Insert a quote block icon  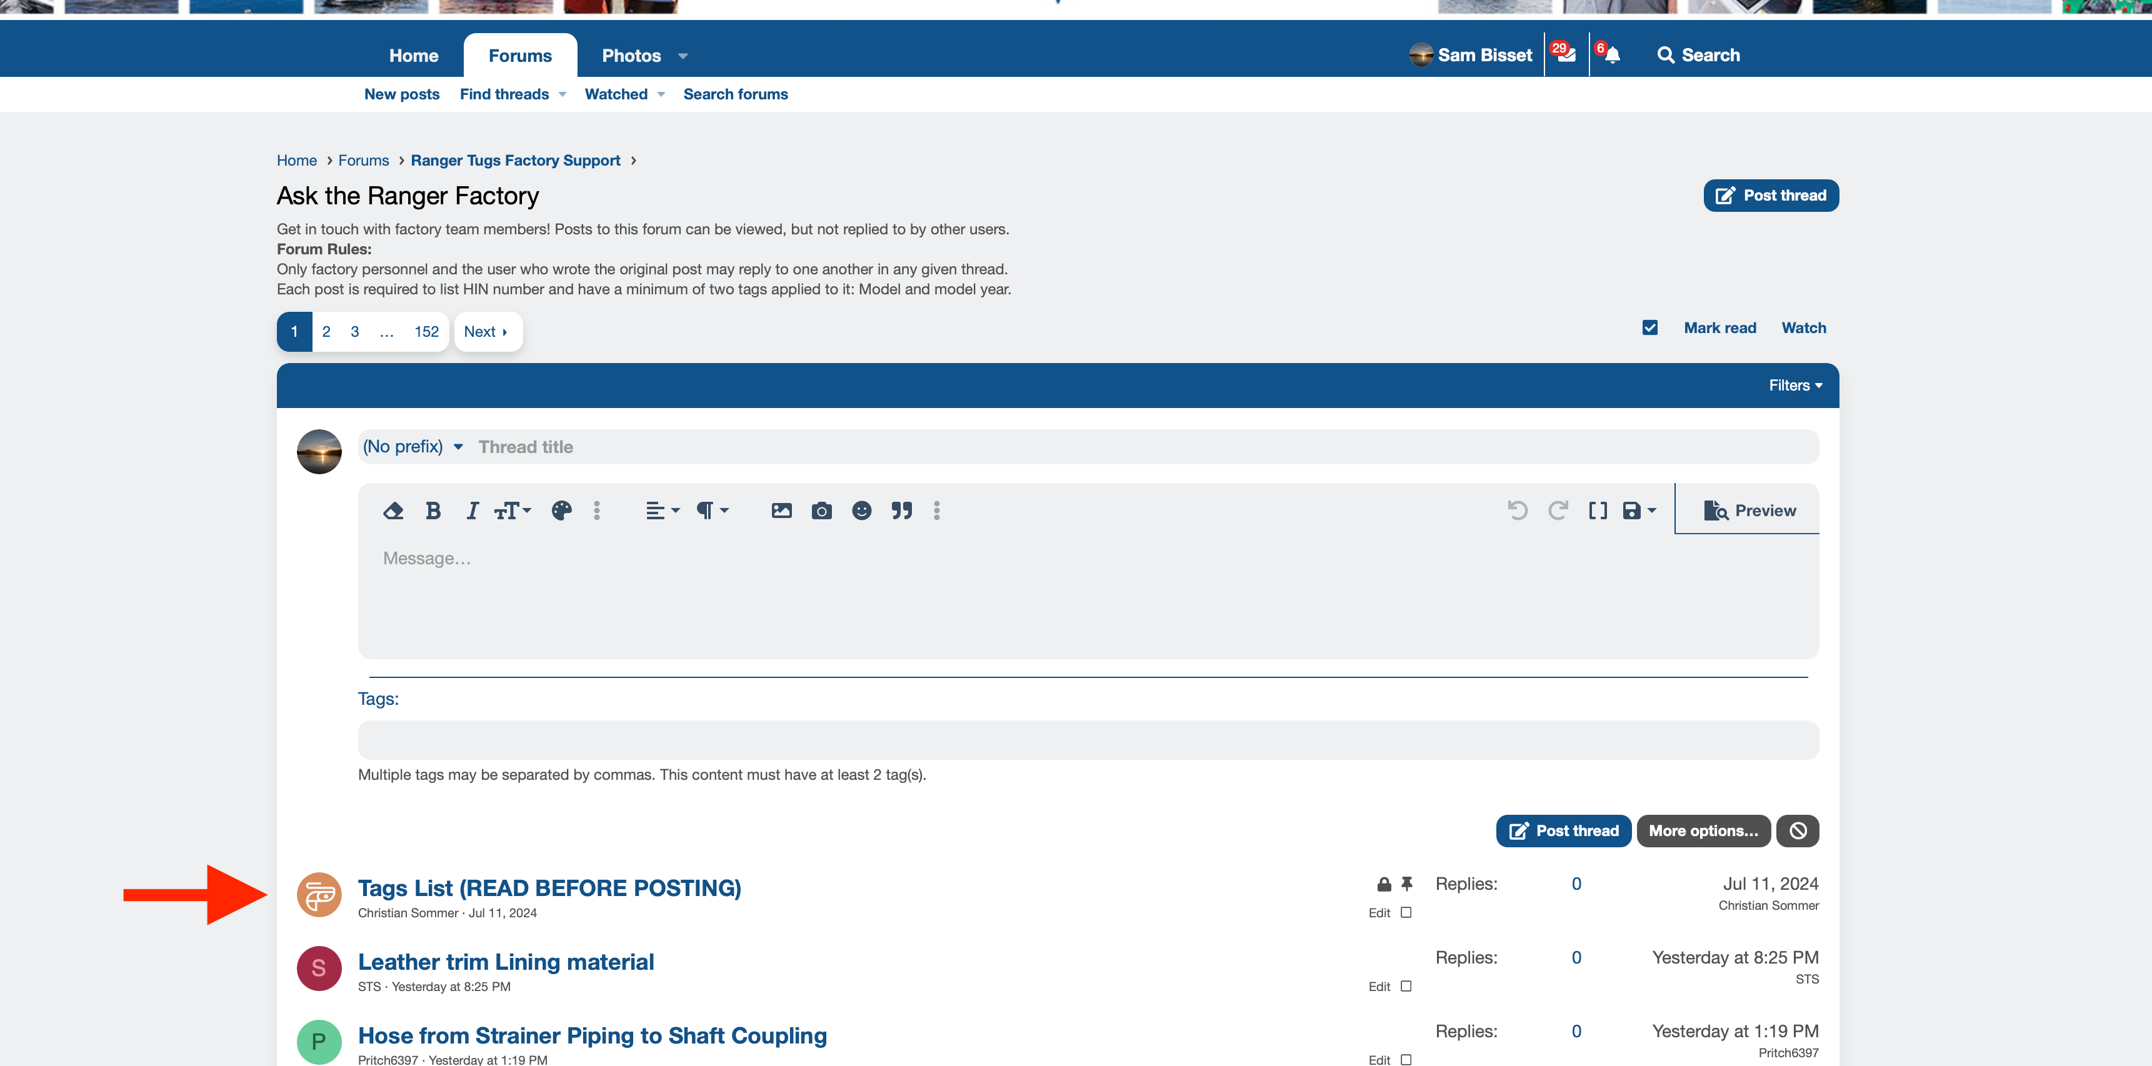click(x=901, y=511)
